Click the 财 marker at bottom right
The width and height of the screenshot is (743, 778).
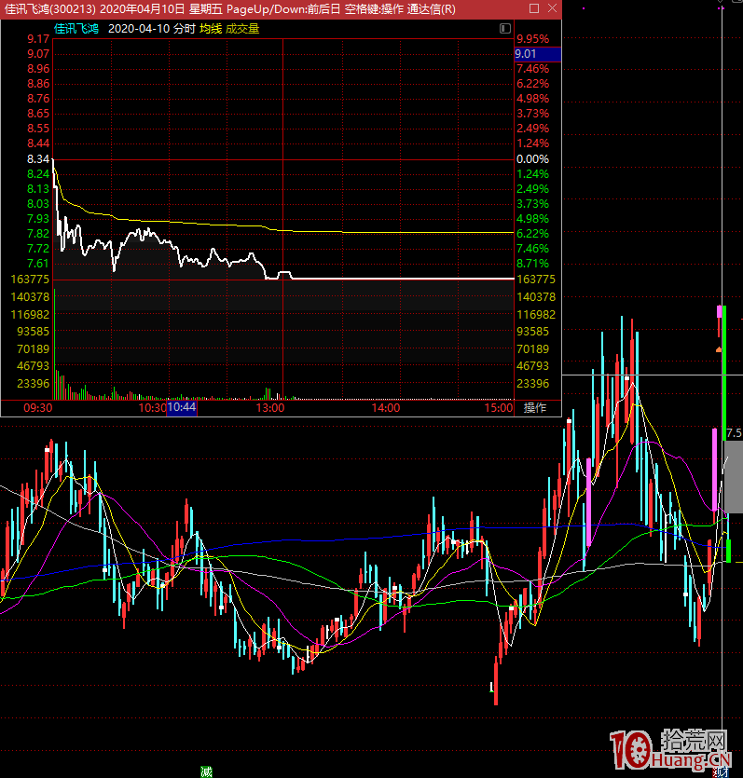coord(719,771)
